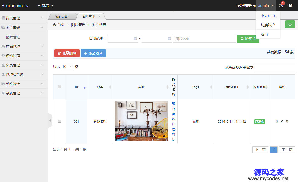Sort table by Tags column arrows
This screenshot has height=182, width=298.
coord(211,87)
